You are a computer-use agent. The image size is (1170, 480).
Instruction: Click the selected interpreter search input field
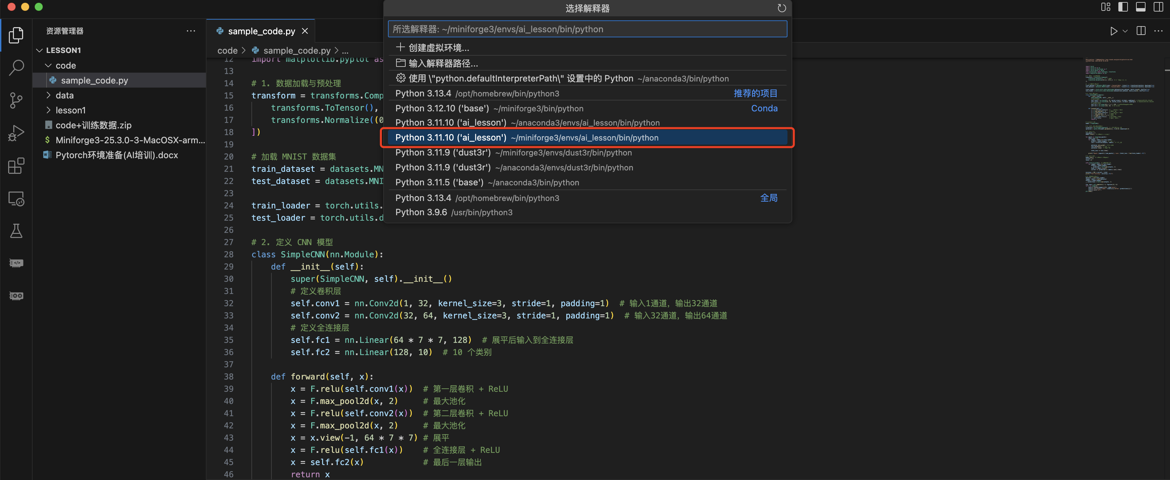[587, 29]
